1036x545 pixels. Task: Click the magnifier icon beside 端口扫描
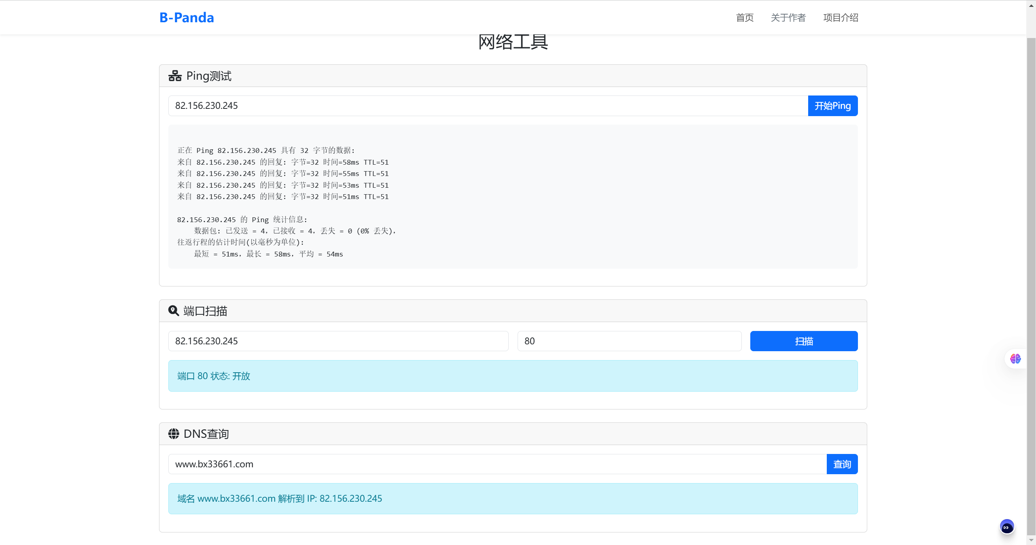[x=174, y=311]
